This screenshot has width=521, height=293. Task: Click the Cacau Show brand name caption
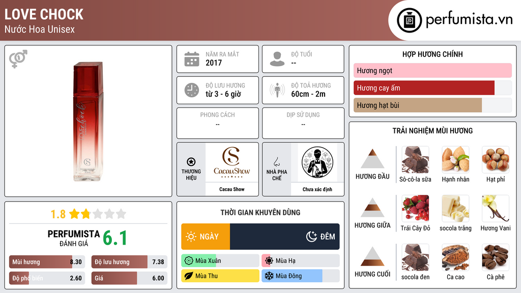point(231,189)
